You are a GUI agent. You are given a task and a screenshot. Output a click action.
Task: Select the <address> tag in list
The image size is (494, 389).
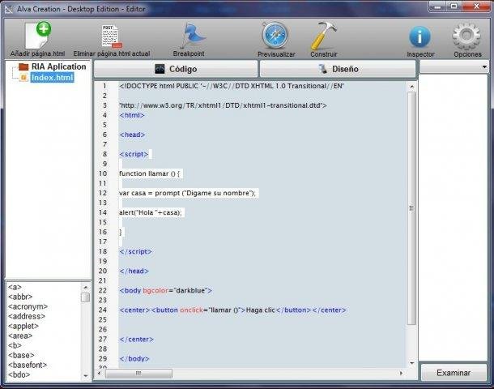point(27,317)
